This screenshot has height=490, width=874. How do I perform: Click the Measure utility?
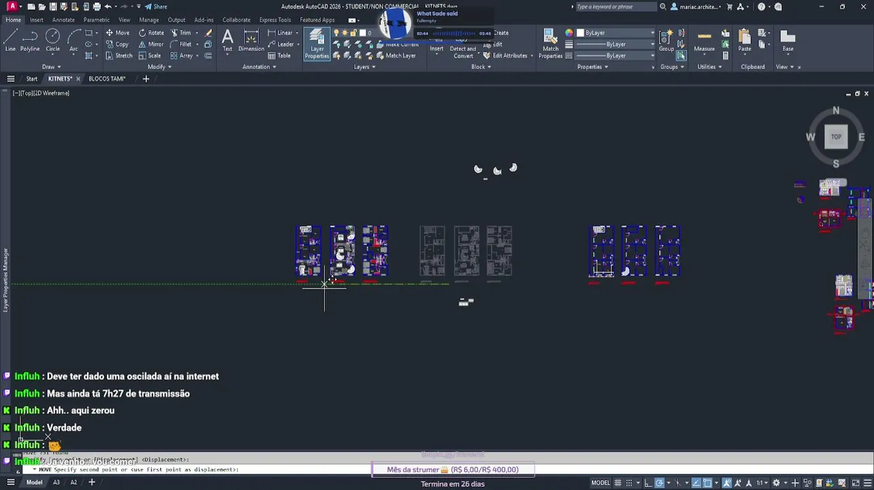point(704,41)
